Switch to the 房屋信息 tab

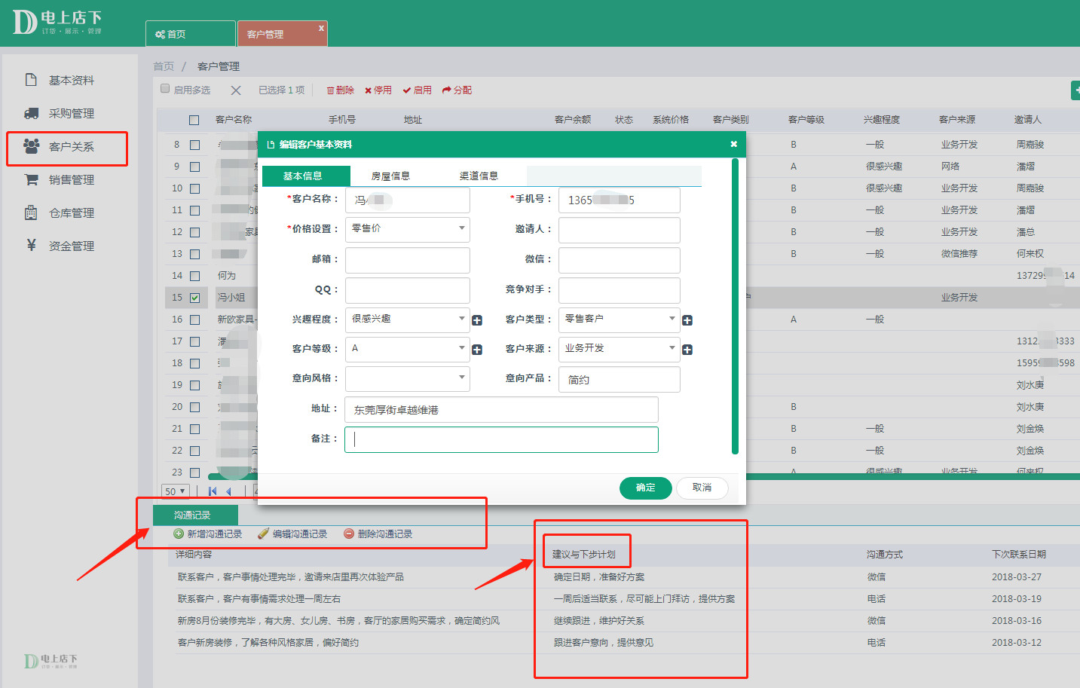click(390, 176)
